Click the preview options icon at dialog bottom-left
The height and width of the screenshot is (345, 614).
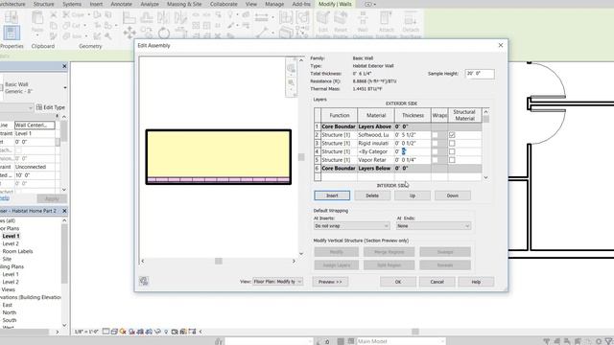(x=144, y=281)
